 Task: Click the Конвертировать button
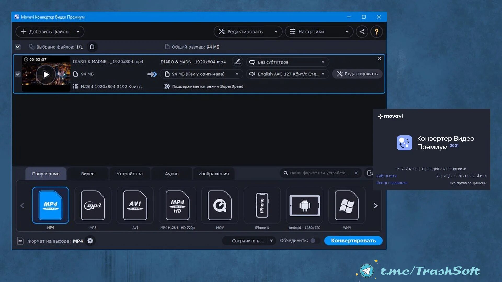353,240
